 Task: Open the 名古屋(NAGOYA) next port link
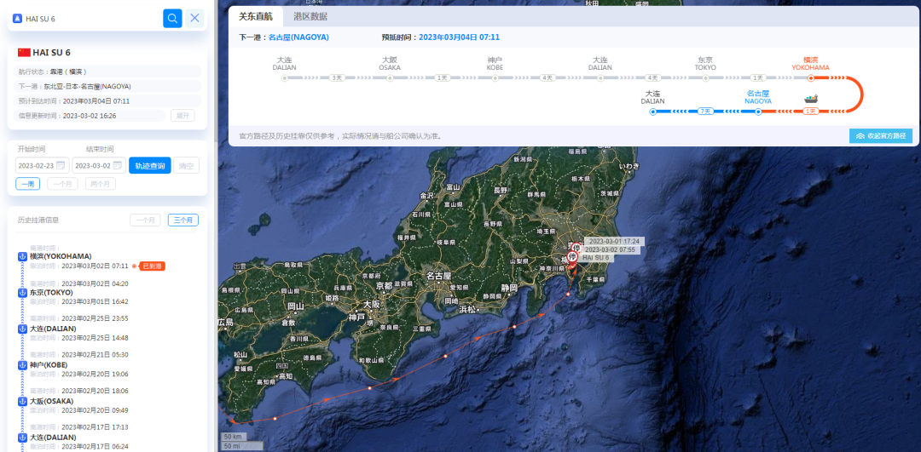(x=298, y=37)
